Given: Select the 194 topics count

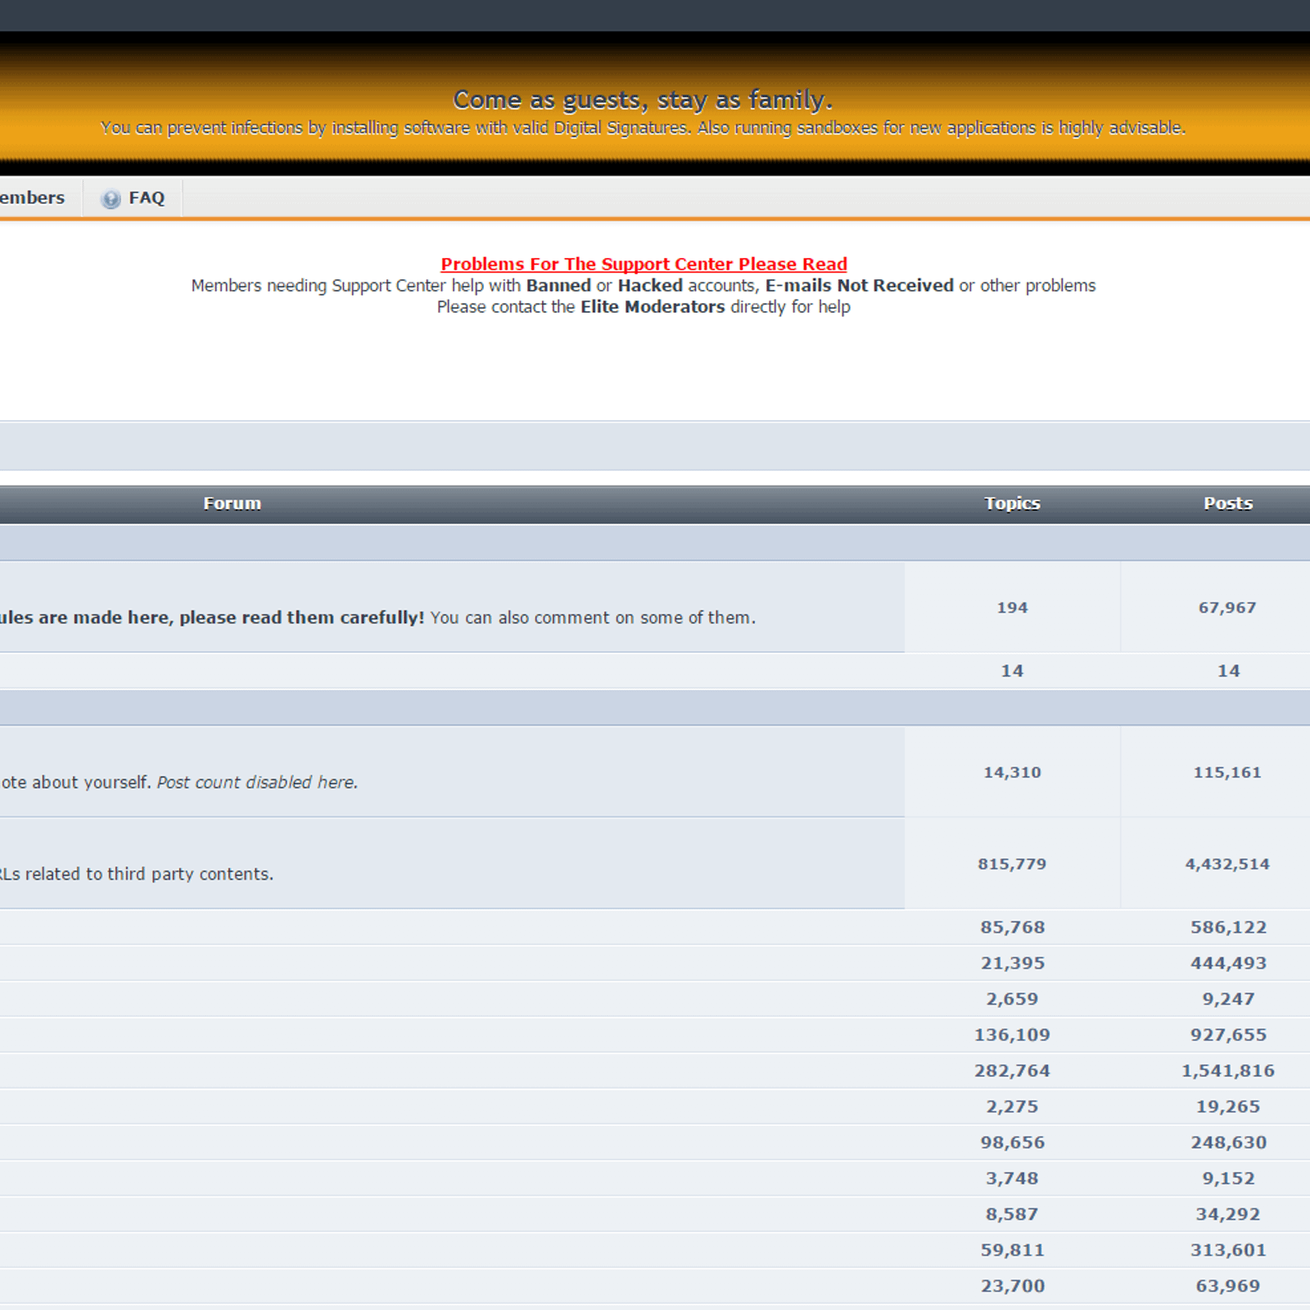Looking at the screenshot, I should (x=1012, y=608).
